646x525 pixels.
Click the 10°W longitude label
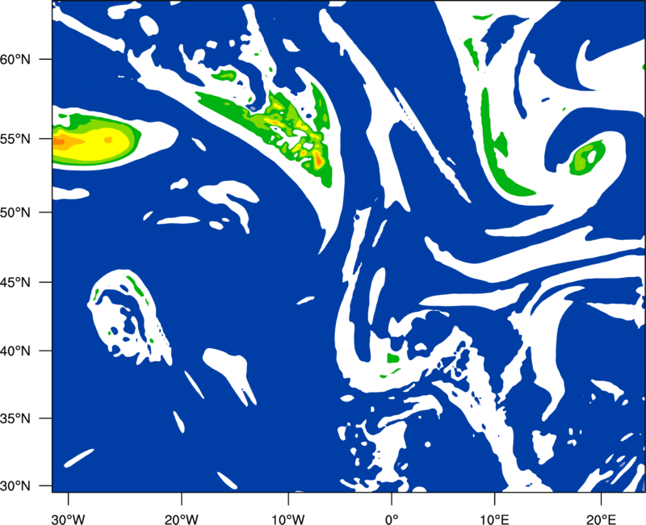click(x=288, y=519)
